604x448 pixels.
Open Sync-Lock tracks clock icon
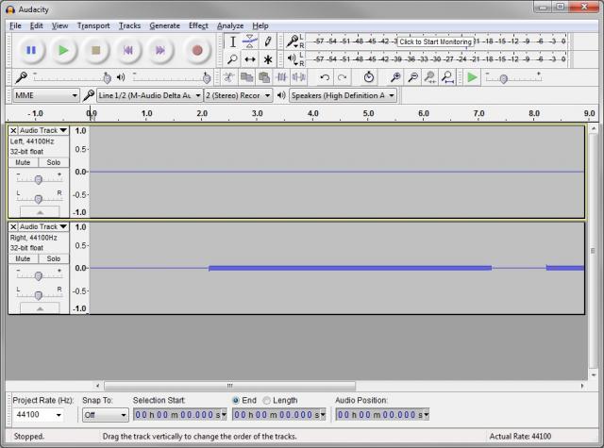(369, 77)
